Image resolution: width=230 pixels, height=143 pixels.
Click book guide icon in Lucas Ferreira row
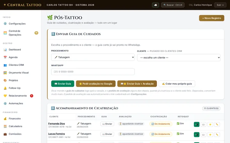click(x=203, y=134)
